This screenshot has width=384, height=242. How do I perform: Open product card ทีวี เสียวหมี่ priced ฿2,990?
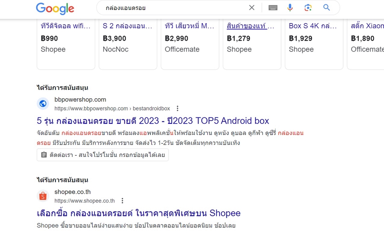point(190,44)
